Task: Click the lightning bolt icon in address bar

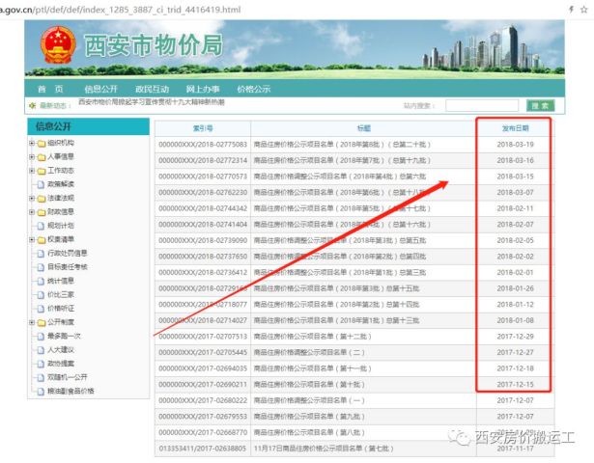Action: 571,10
